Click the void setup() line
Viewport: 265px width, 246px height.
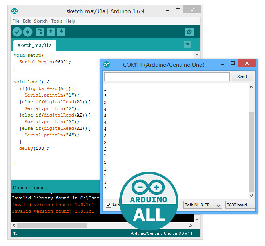point(33,55)
